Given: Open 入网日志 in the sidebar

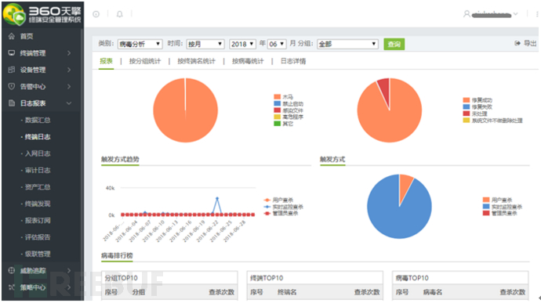Looking at the screenshot, I should (38, 153).
